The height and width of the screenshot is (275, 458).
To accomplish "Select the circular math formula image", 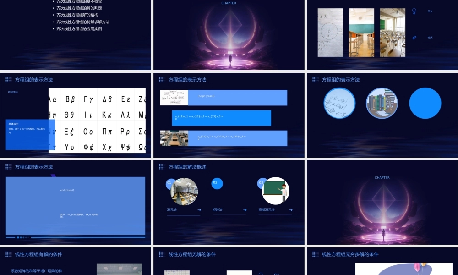I will tap(339, 103).
